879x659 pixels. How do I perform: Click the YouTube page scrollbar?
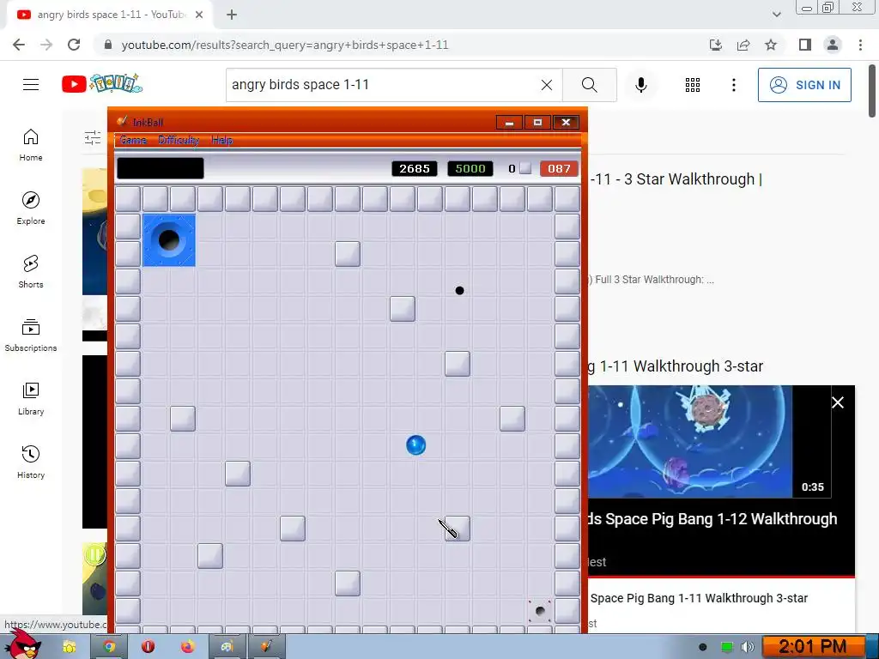872,91
